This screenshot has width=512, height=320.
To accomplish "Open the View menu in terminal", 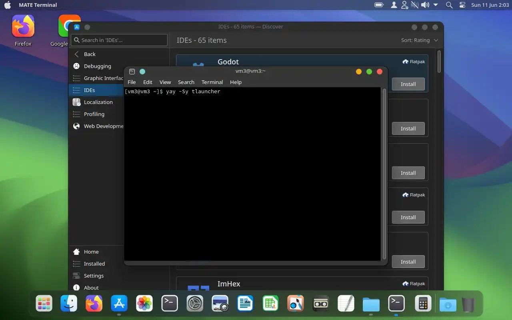I will tap(165, 82).
